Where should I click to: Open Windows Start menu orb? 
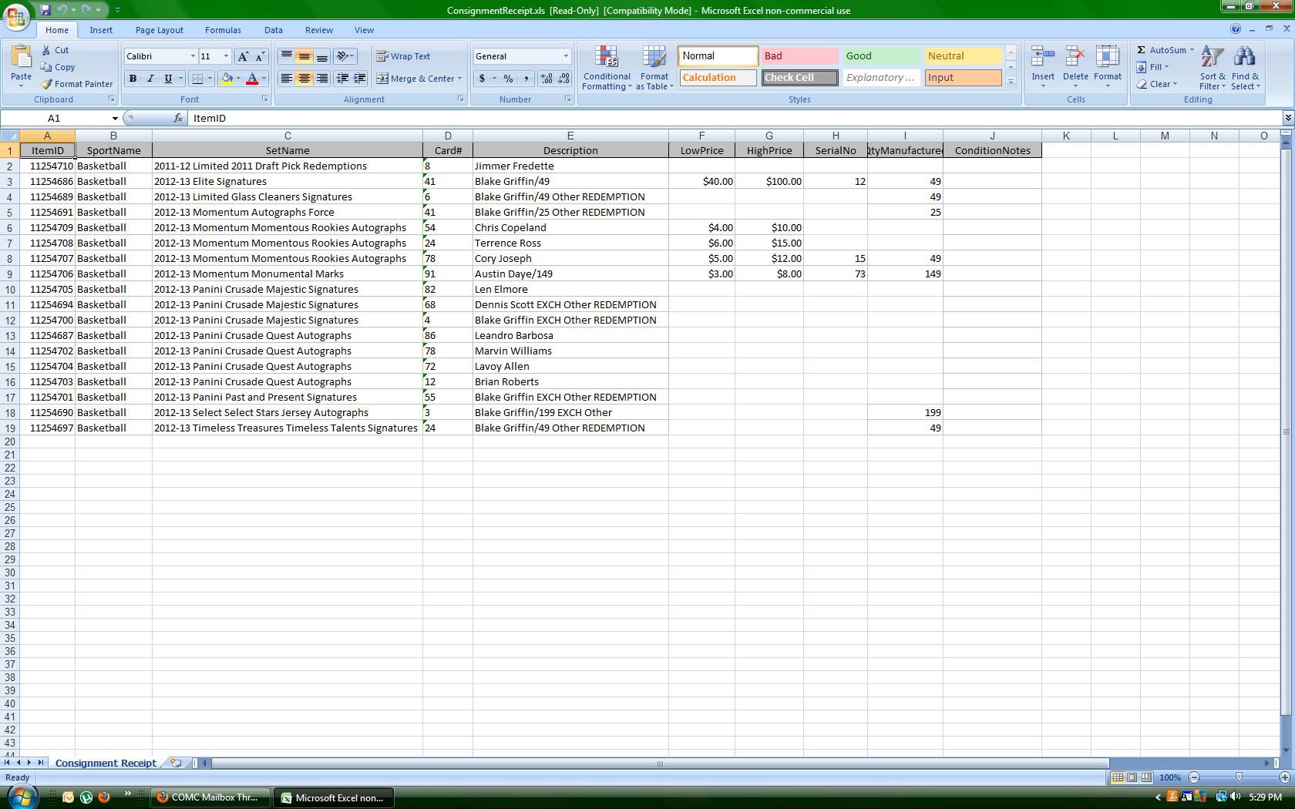click(x=22, y=797)
